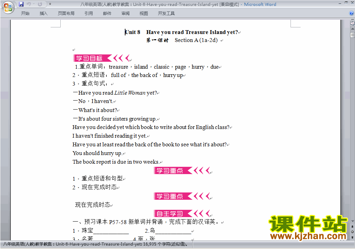Toggle the ruler icon above scrollbar

(x=353, y=23)
